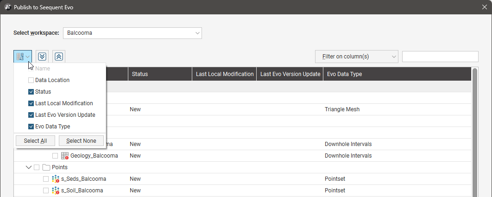Enable the Data Location column checkbox
The image size is (492, 197).
[31, 80]
